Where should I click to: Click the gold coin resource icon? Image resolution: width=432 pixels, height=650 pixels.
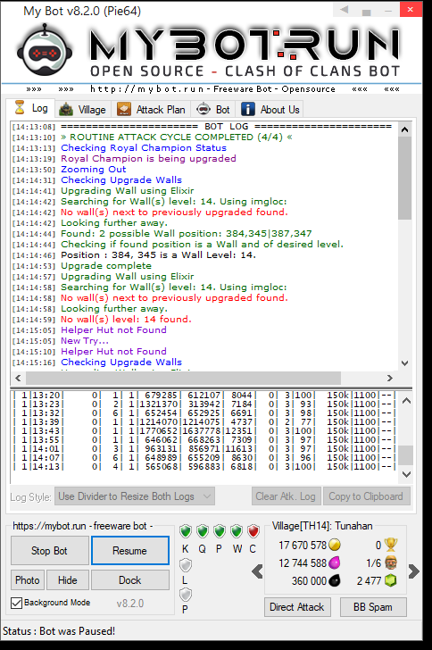tap(335, 545)
